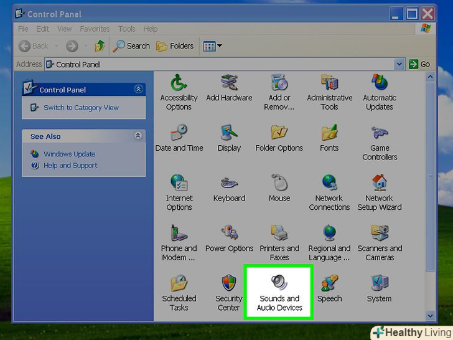Open Add Hardware wizard icon
The height and width of the screenshot is (340, 453).
coord(229,88)
